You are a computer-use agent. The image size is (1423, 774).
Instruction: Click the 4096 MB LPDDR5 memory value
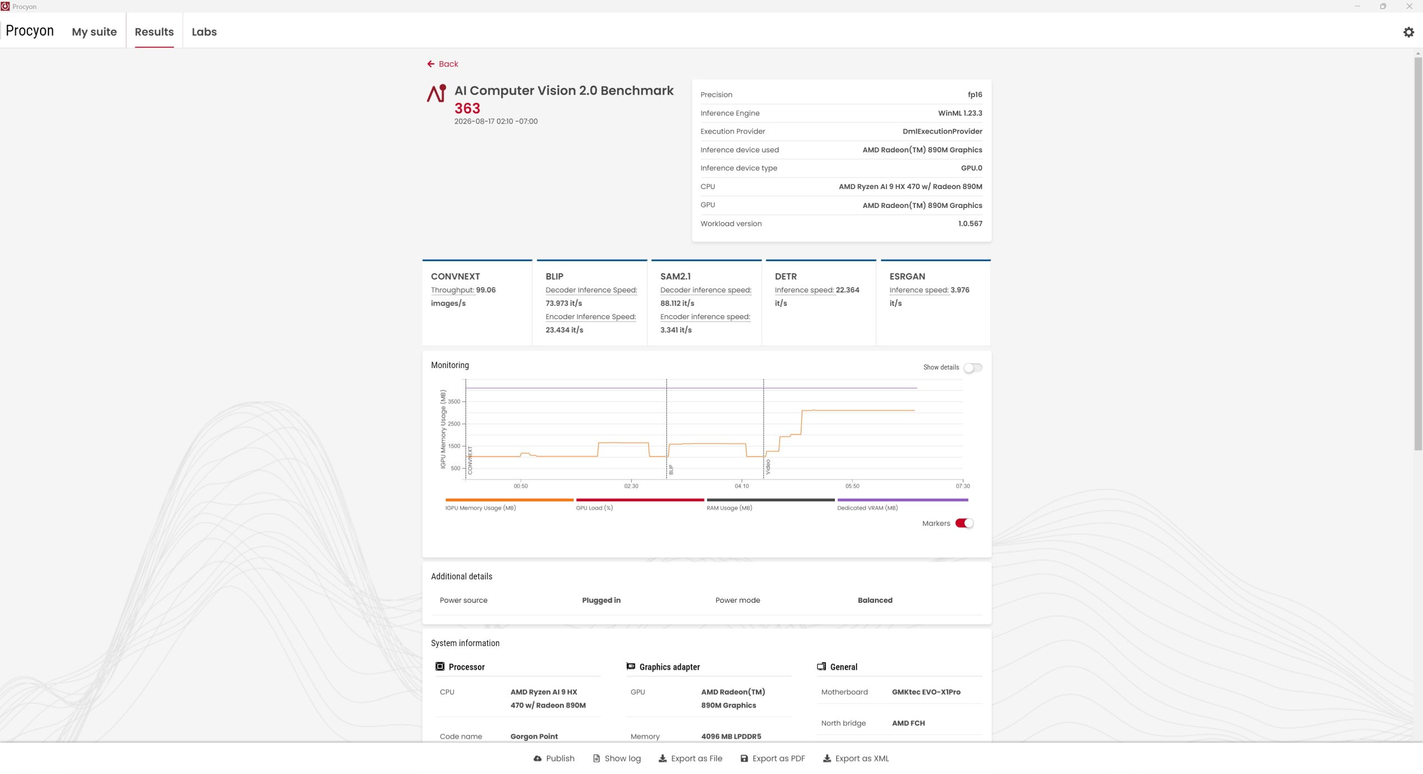tap(731, 737)
